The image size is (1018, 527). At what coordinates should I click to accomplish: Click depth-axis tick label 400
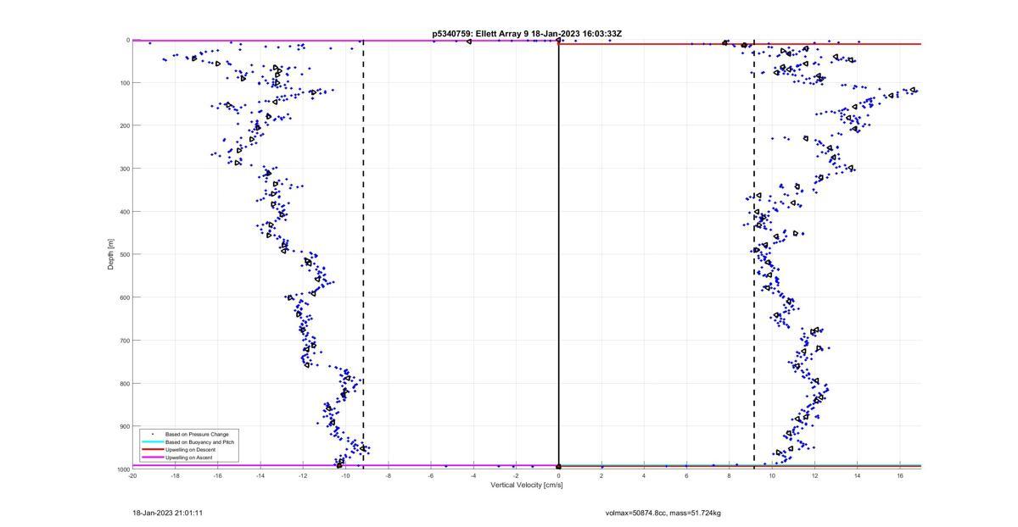click(x=124, y=212)
